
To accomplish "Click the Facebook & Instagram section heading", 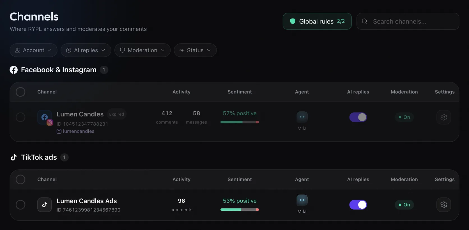I will (59, 70).
